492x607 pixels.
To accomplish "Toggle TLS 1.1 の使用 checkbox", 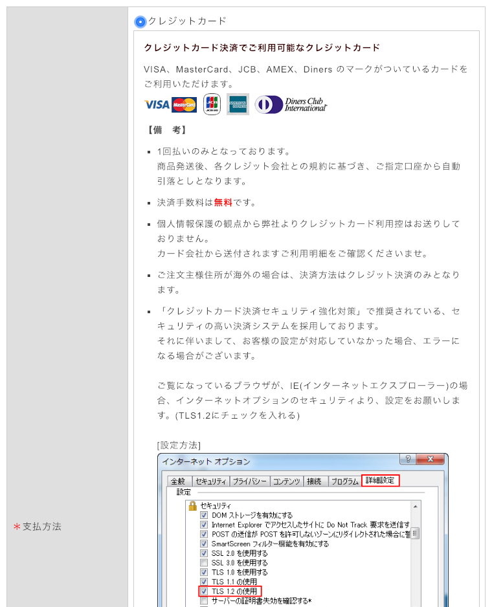I will (204, 582).
